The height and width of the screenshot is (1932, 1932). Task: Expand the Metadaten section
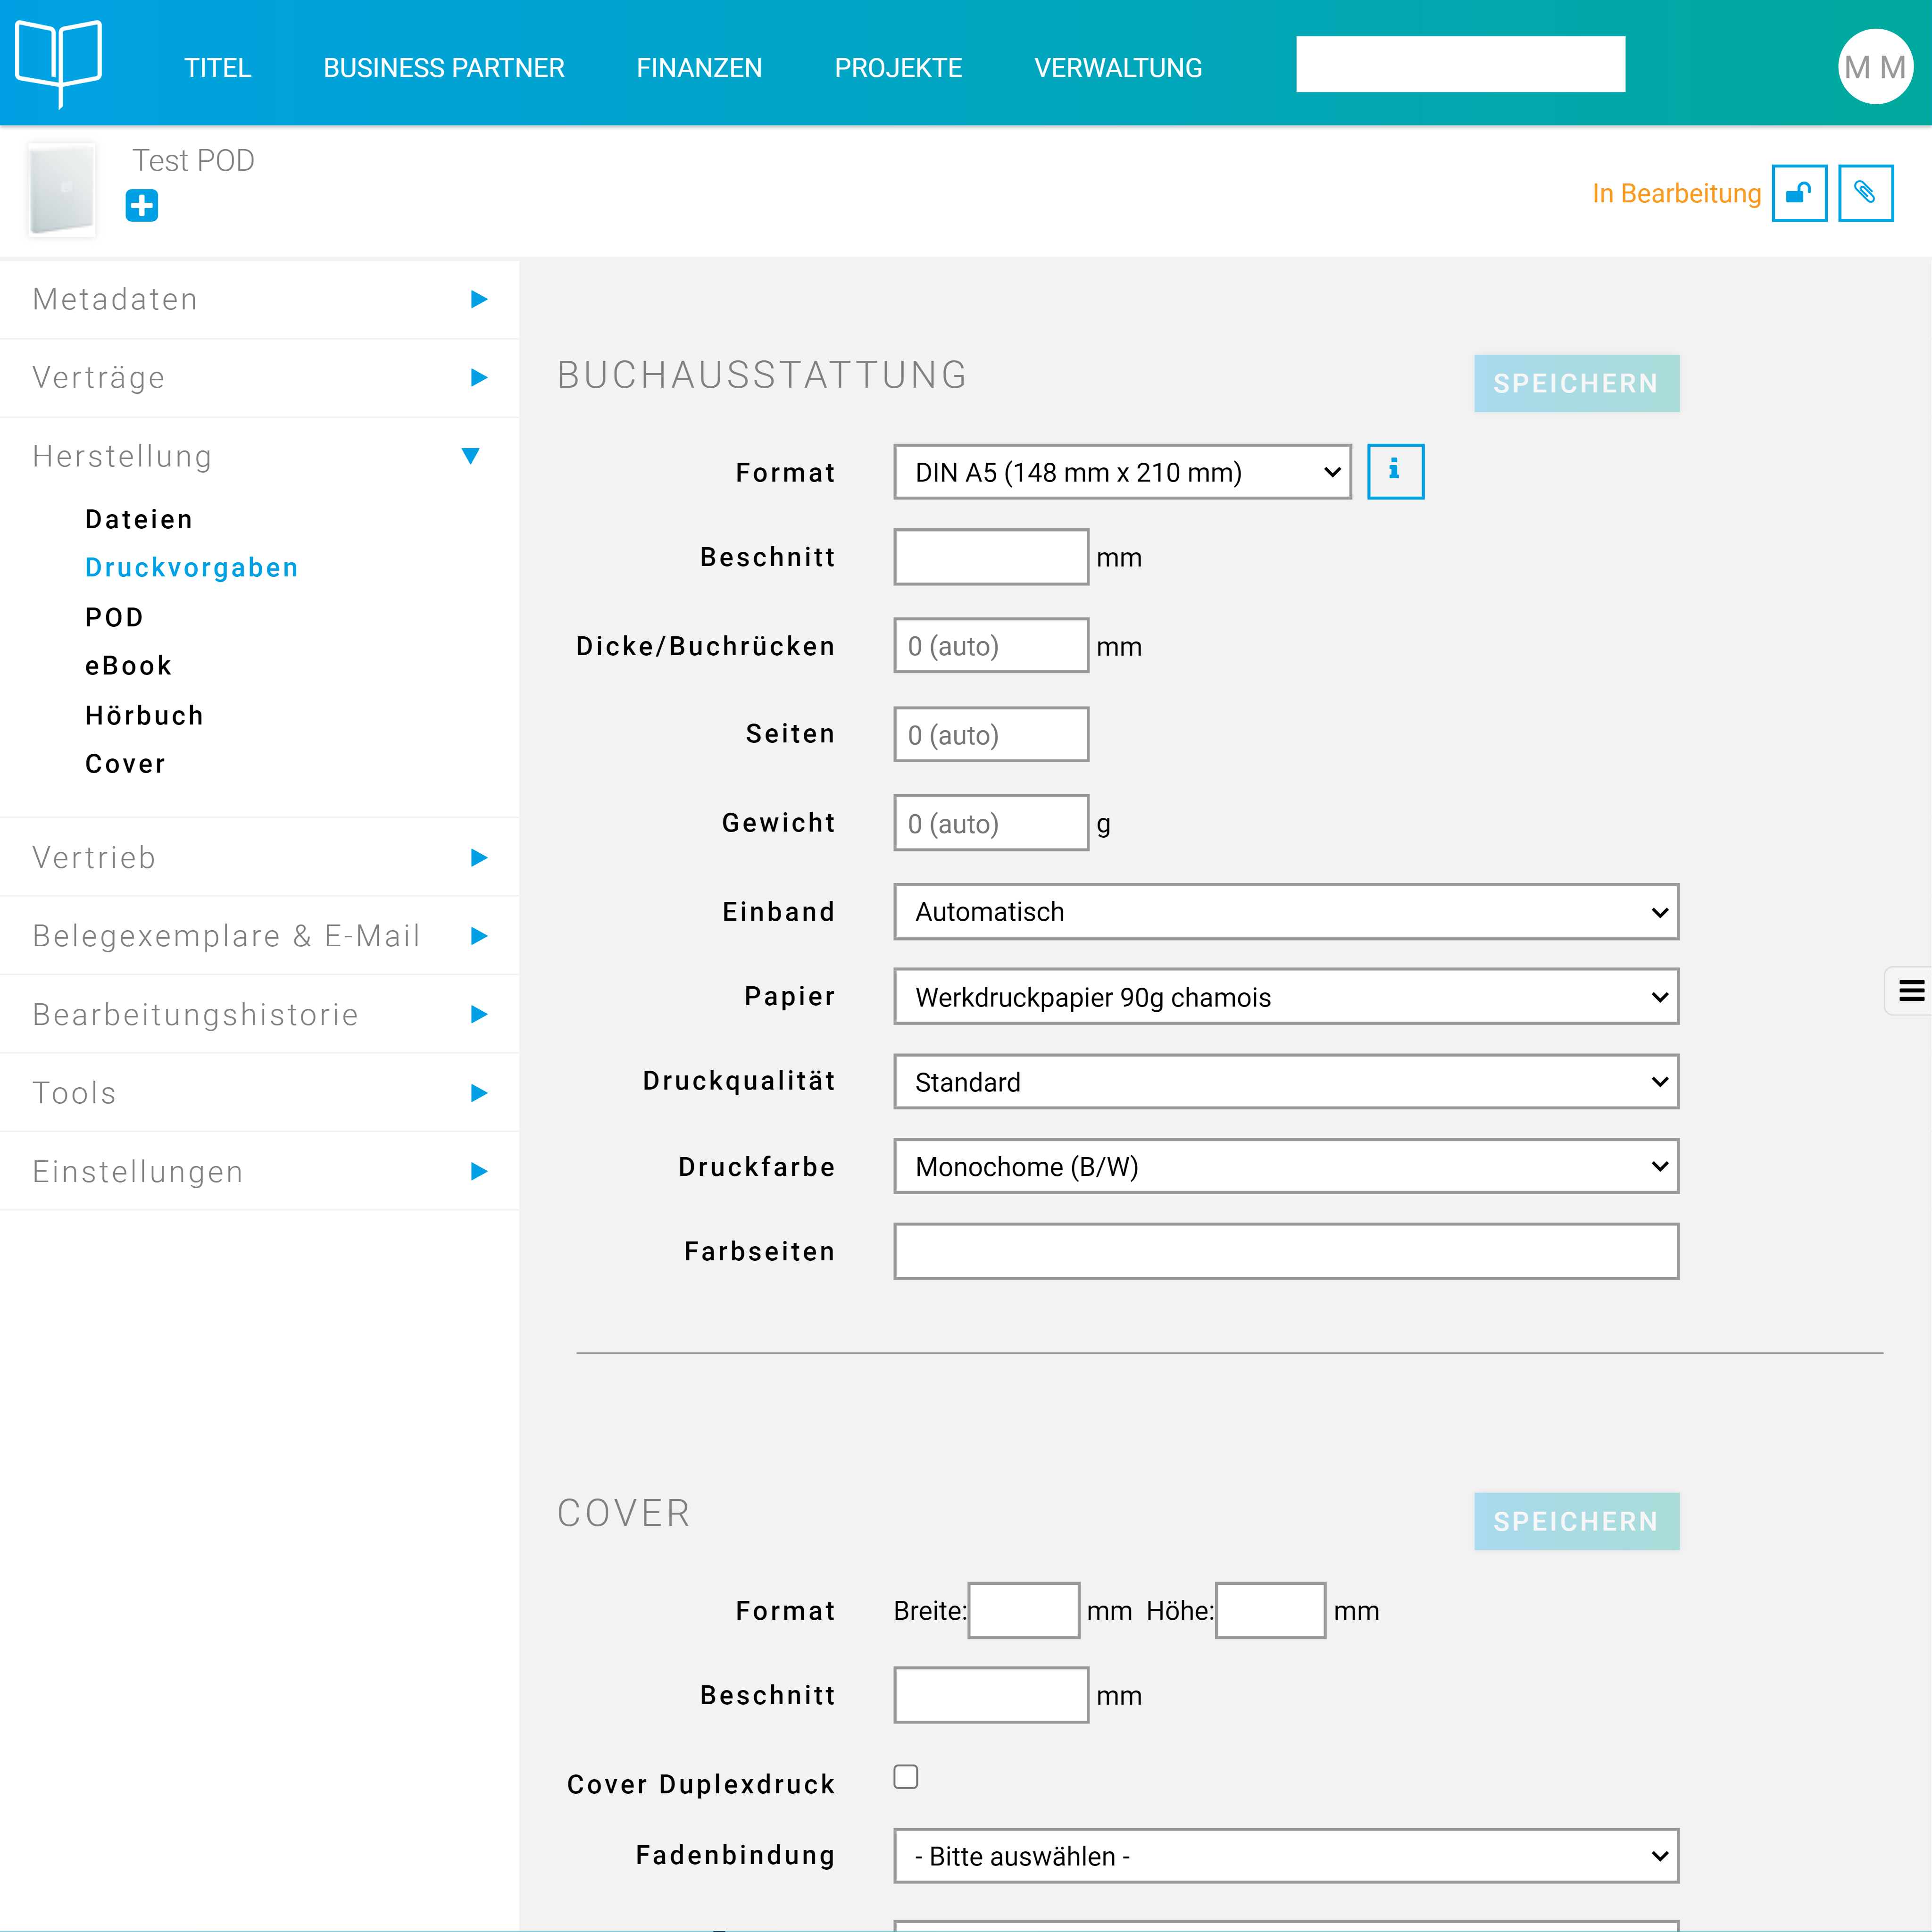(478, 299)
